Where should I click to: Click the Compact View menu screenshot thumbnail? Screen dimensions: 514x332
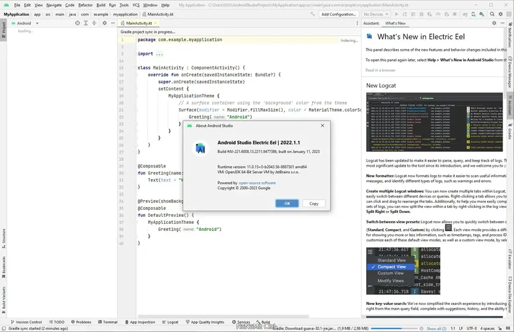click(403, 271)
